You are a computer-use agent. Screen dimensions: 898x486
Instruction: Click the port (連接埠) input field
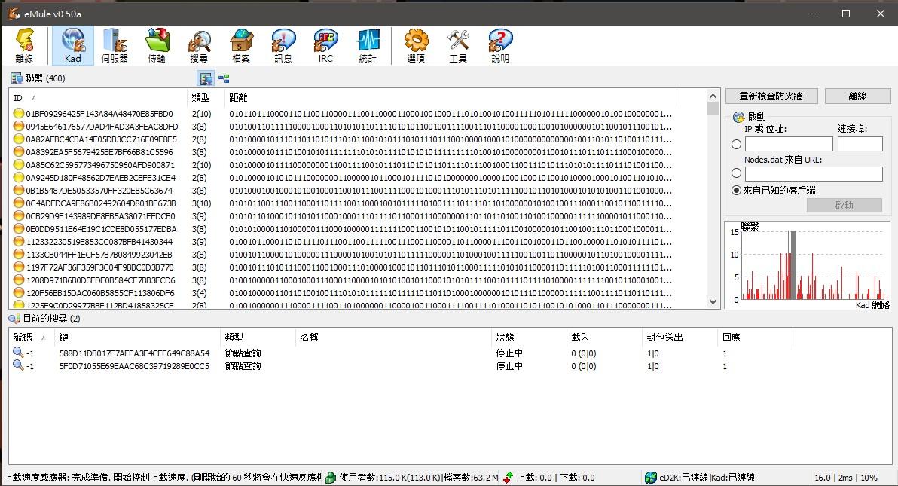(860, 144)
